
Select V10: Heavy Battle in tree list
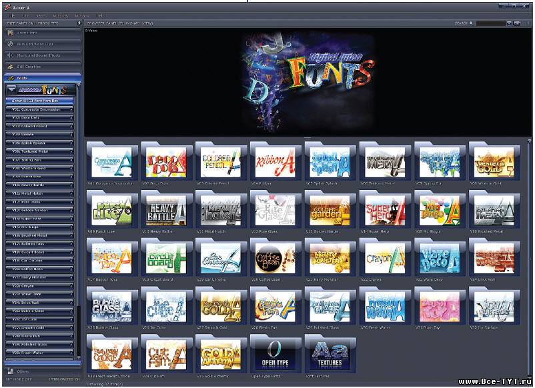click(x=39, y=185)
